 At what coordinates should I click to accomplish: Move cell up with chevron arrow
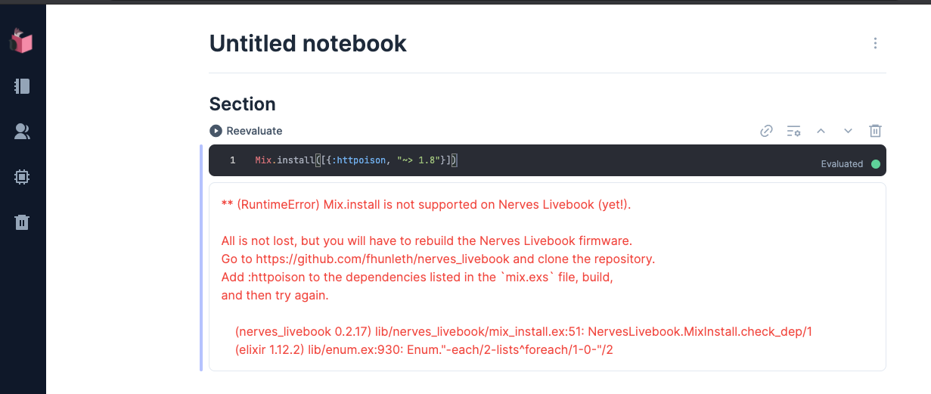pyautogui.click(x=821, y=131)
